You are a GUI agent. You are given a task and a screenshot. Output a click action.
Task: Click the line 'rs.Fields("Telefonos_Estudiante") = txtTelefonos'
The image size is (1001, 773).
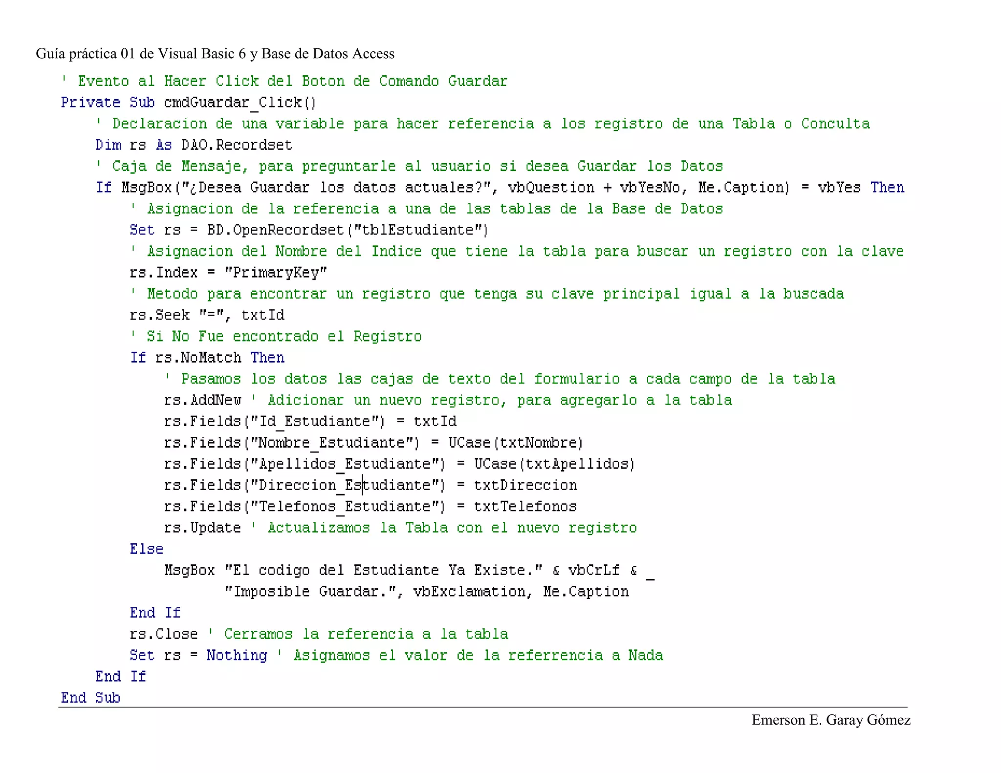[x=370, y=507]
